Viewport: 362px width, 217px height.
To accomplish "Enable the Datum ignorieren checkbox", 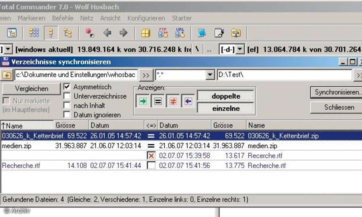I will click(x=67, y=115).
